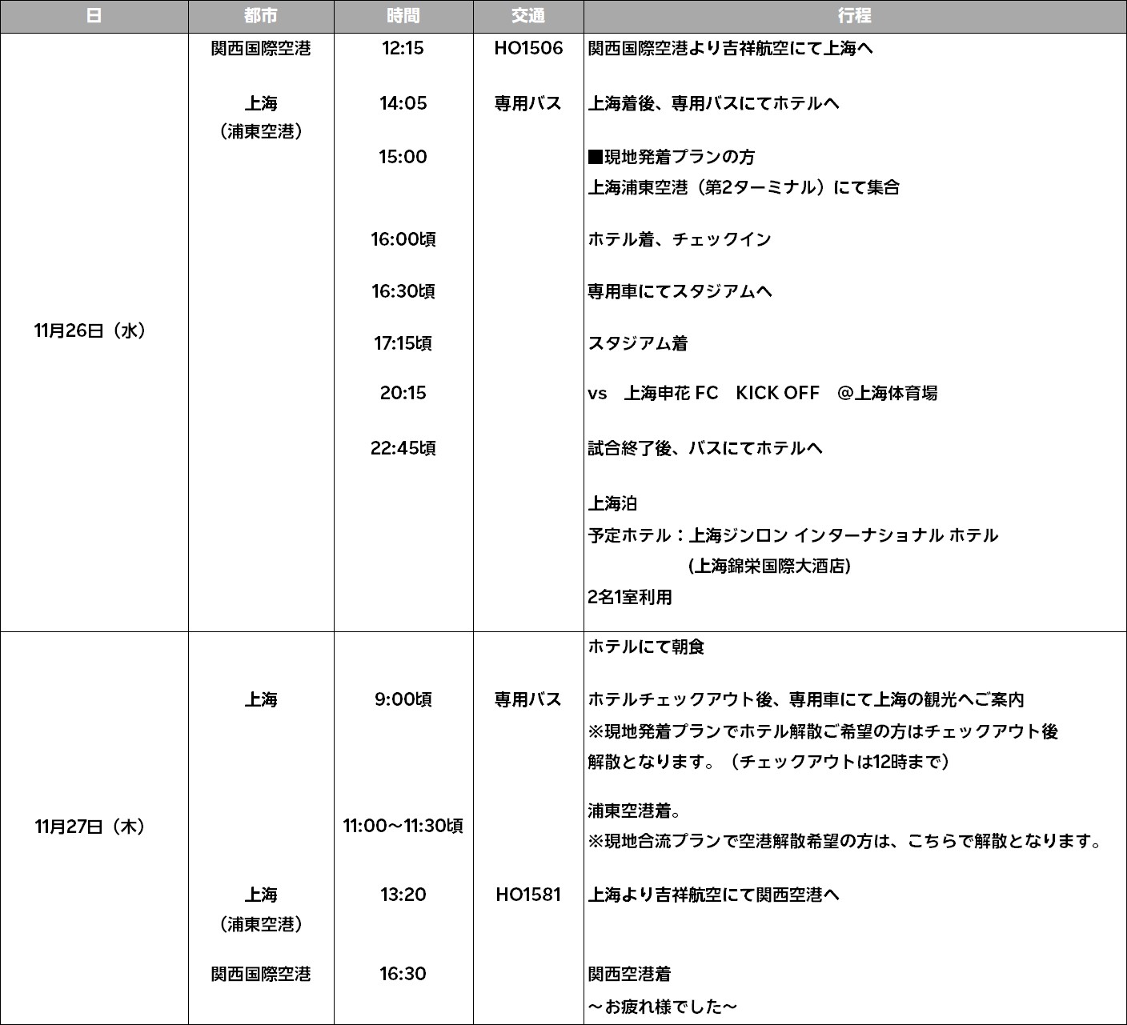Image resolution: width=1127 pixels, height=1025 pixels.
Task: Click the 日 column header
Action: click(x=94, y=16)
